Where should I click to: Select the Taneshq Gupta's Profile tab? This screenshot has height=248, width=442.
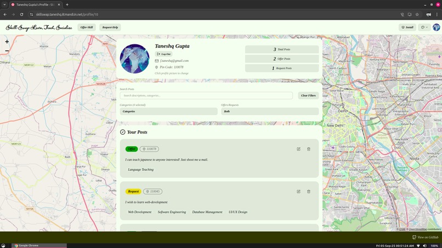pos(36,5)
